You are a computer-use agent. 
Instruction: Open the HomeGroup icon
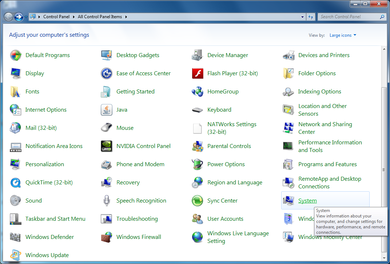coord(198,92)
